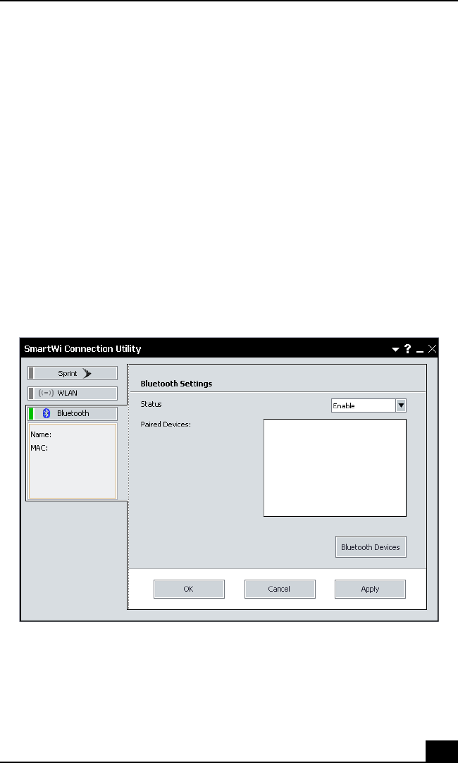Open the Status dropdown arrow

pyautogui.click(x=401, y=405)
